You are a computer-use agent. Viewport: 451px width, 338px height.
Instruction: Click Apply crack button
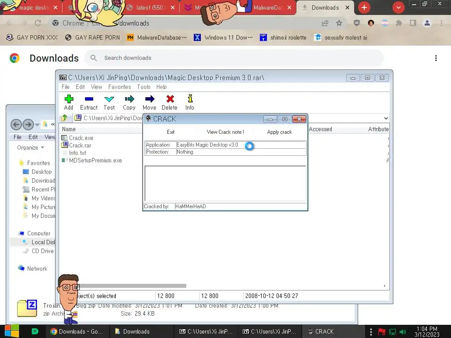280,132
